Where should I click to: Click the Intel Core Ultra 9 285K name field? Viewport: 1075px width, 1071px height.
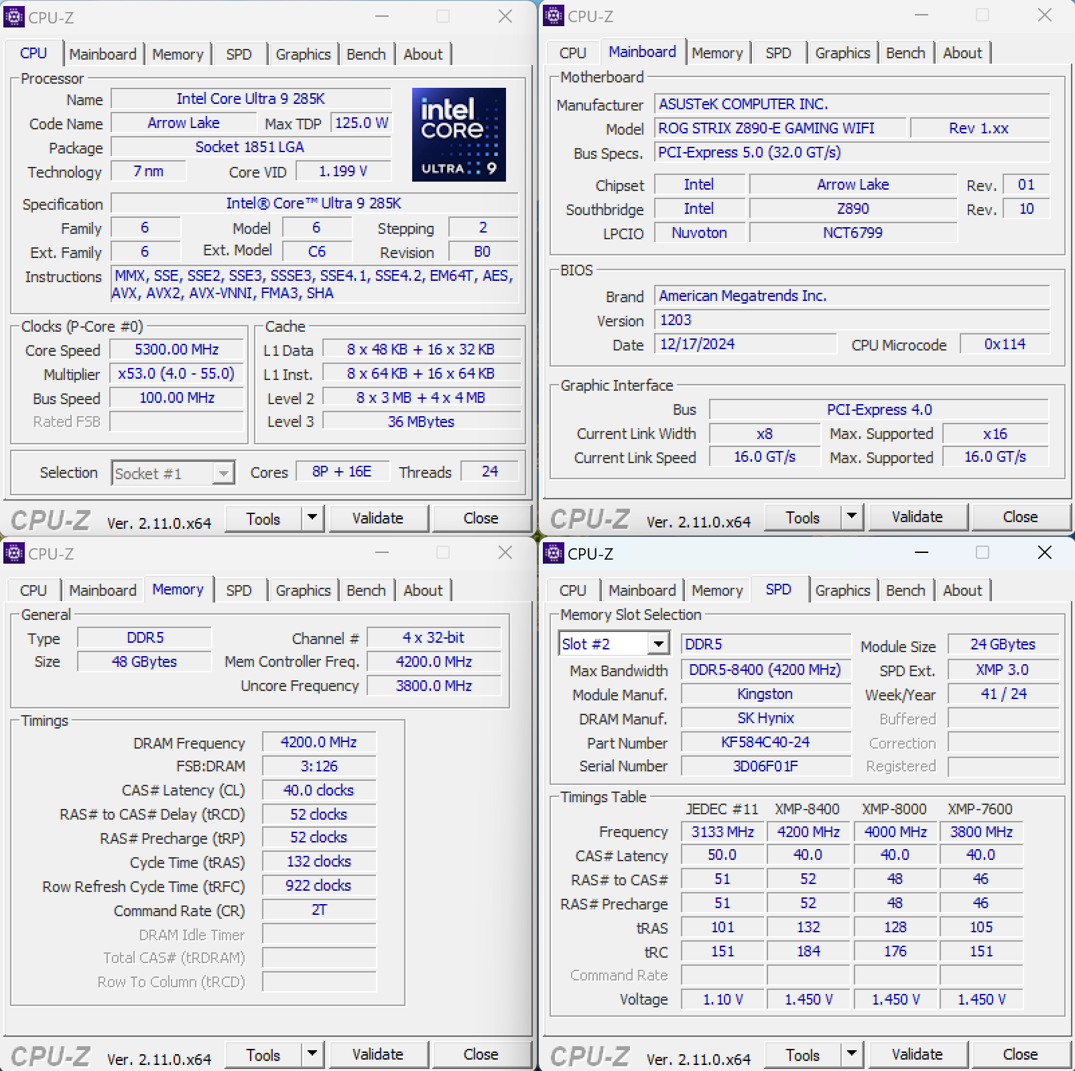pos(251,99)
